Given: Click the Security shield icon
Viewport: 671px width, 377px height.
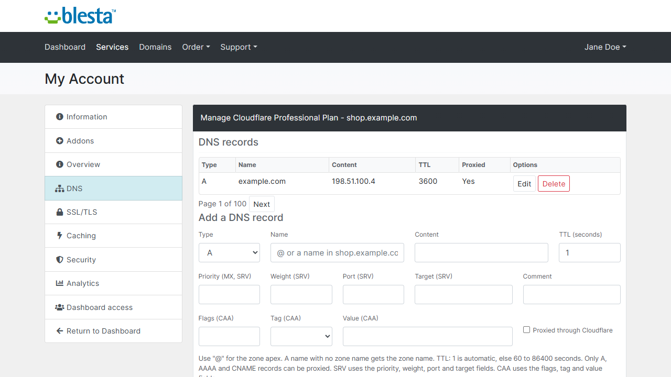Looking at the screenshot, I should (60, 260).
